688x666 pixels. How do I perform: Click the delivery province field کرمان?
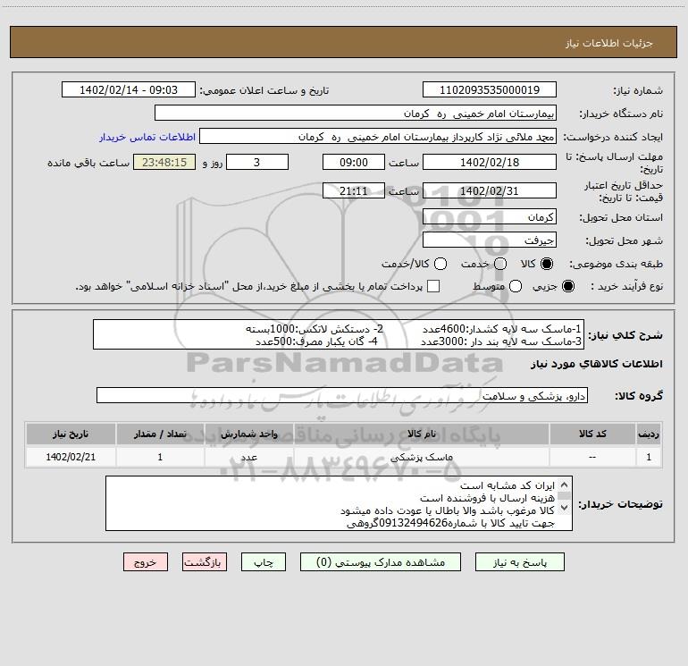(x=490, y=216)
